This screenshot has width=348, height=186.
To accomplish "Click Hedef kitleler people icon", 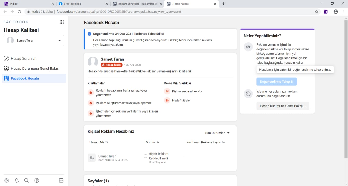I will 167,100.
